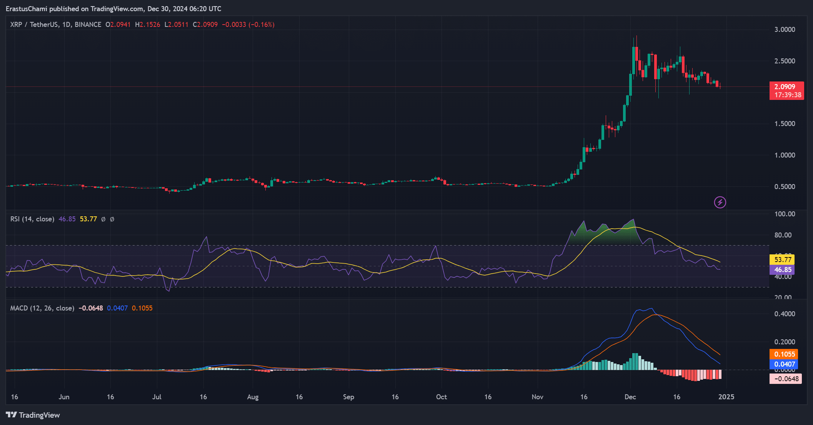Click the Oct label on time axis
Viewport: 813px width, 425px height.
pyautogui.click(x=441, y=397)
